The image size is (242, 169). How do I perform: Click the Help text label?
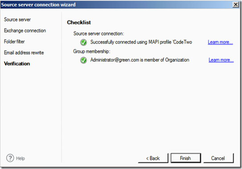point(21,158)
